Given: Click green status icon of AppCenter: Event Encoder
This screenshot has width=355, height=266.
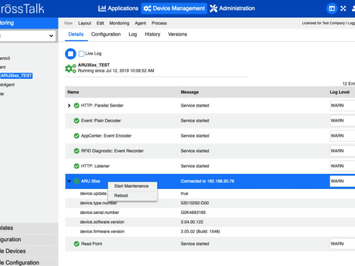Looking at the screenshot, I should (77, 136).
